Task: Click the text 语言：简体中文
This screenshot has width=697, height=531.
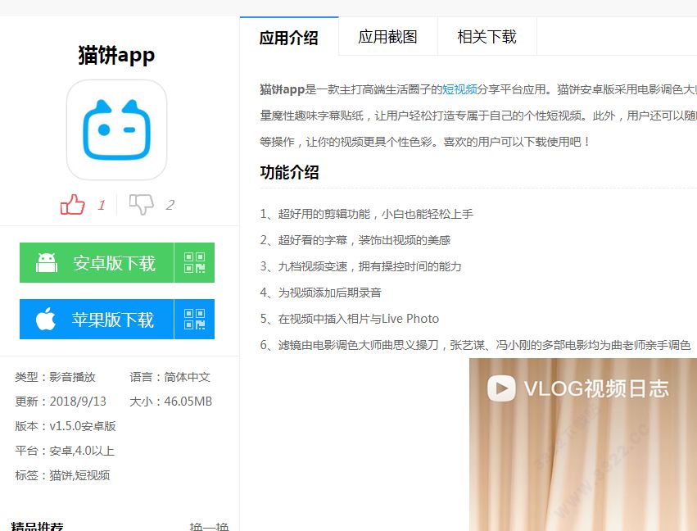Action: tap(170, 377)
